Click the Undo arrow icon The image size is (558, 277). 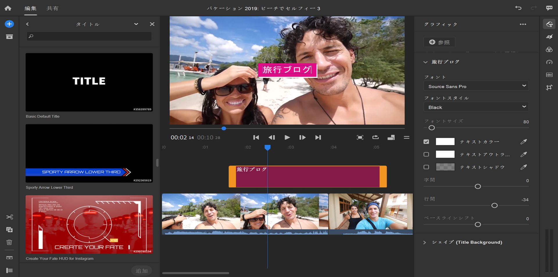pyautogui.click(x=518, y=8)
